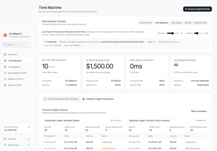The height and width of the screenshot is (151, 217).
Task: Open Agent Activity section
Action: tap(17, 85)
